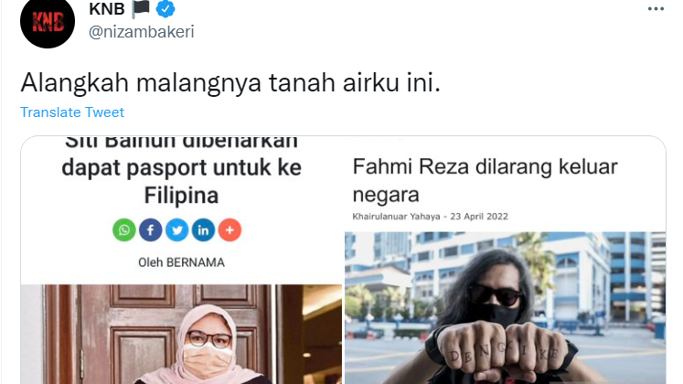Open the KNB profile avatar
The height and width of the screenshot is (384, 683).
[x=48, y=22]
